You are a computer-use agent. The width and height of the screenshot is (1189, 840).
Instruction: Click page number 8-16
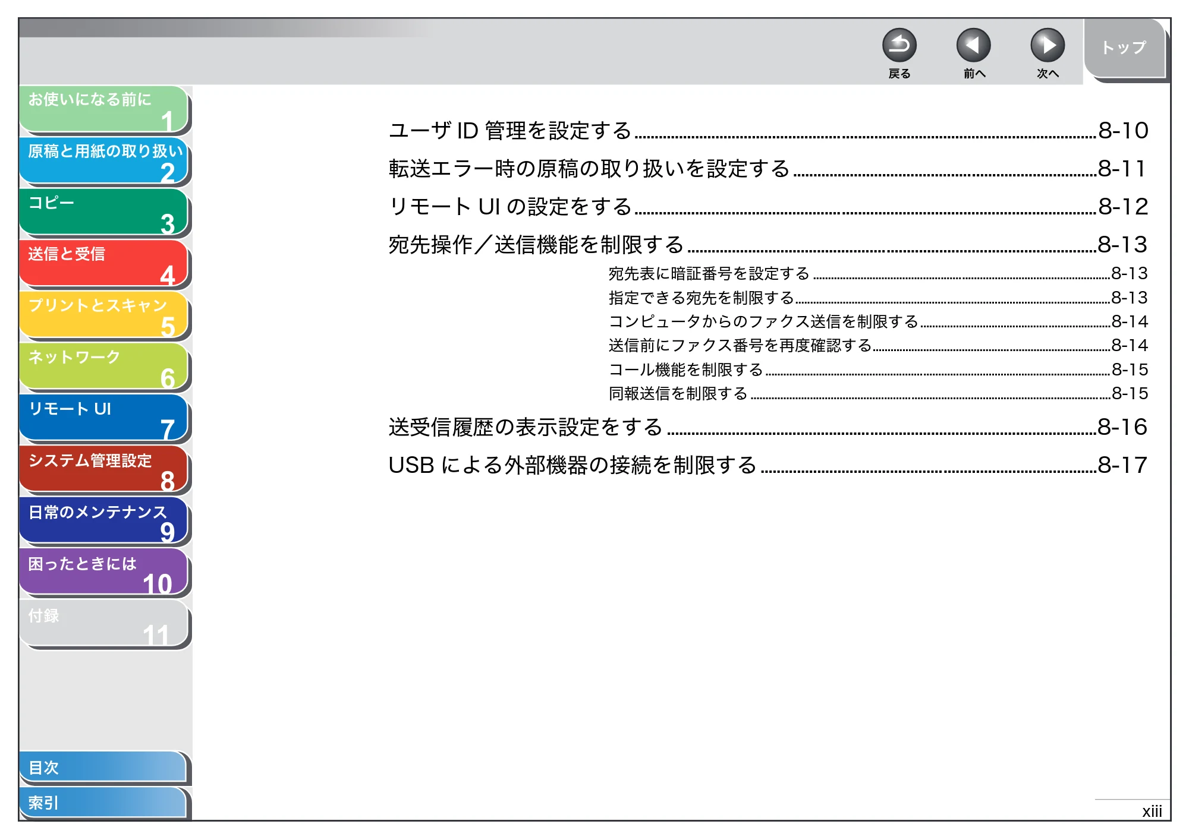click(x=1122, y=427)
